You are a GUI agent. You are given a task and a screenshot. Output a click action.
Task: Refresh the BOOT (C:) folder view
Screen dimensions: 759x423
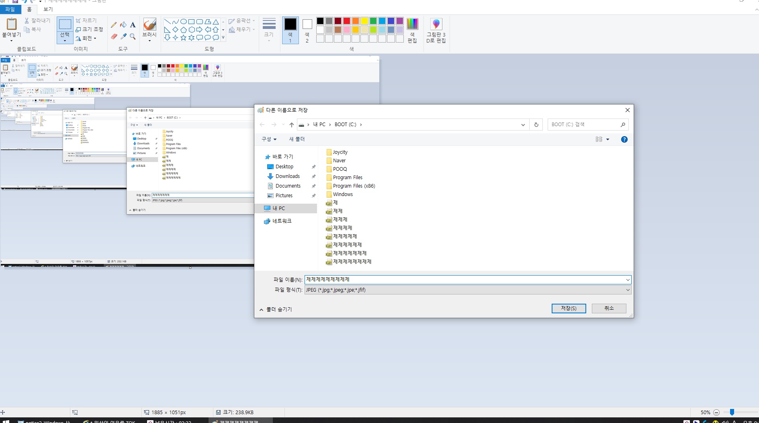[536, 125]
